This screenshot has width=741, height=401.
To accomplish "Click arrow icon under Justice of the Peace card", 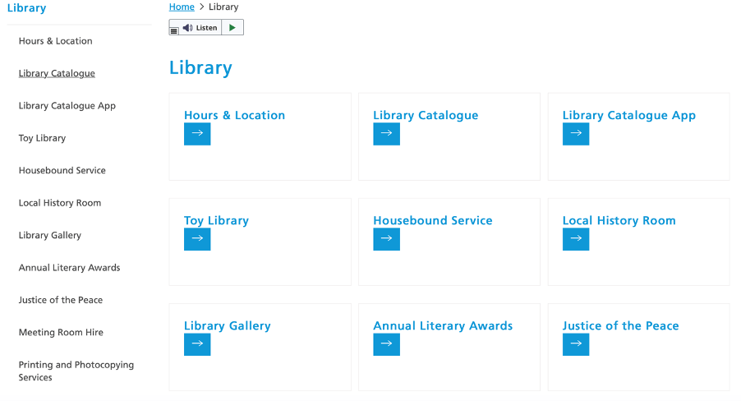I will pos(576,344).
